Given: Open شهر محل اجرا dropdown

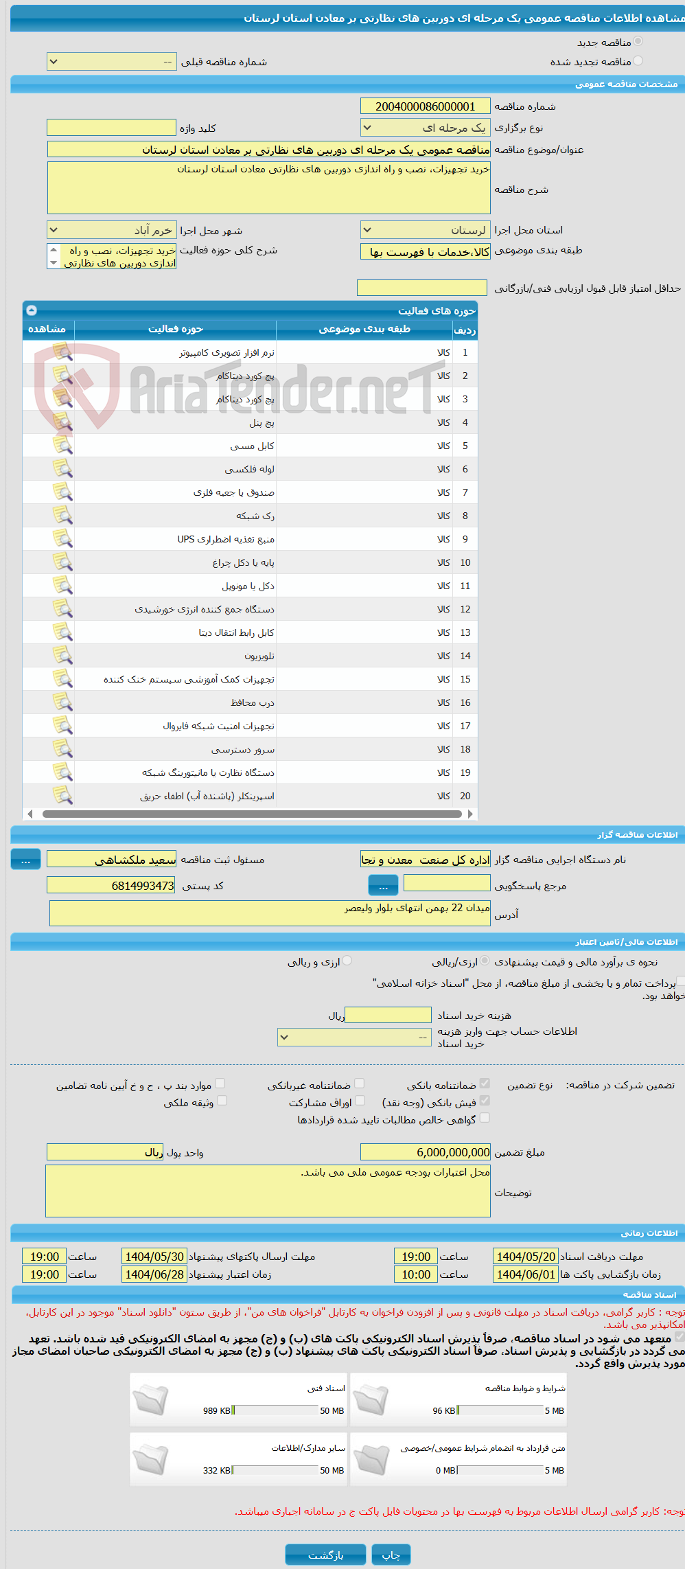Looking at the screenshot, I should point(112,230).
